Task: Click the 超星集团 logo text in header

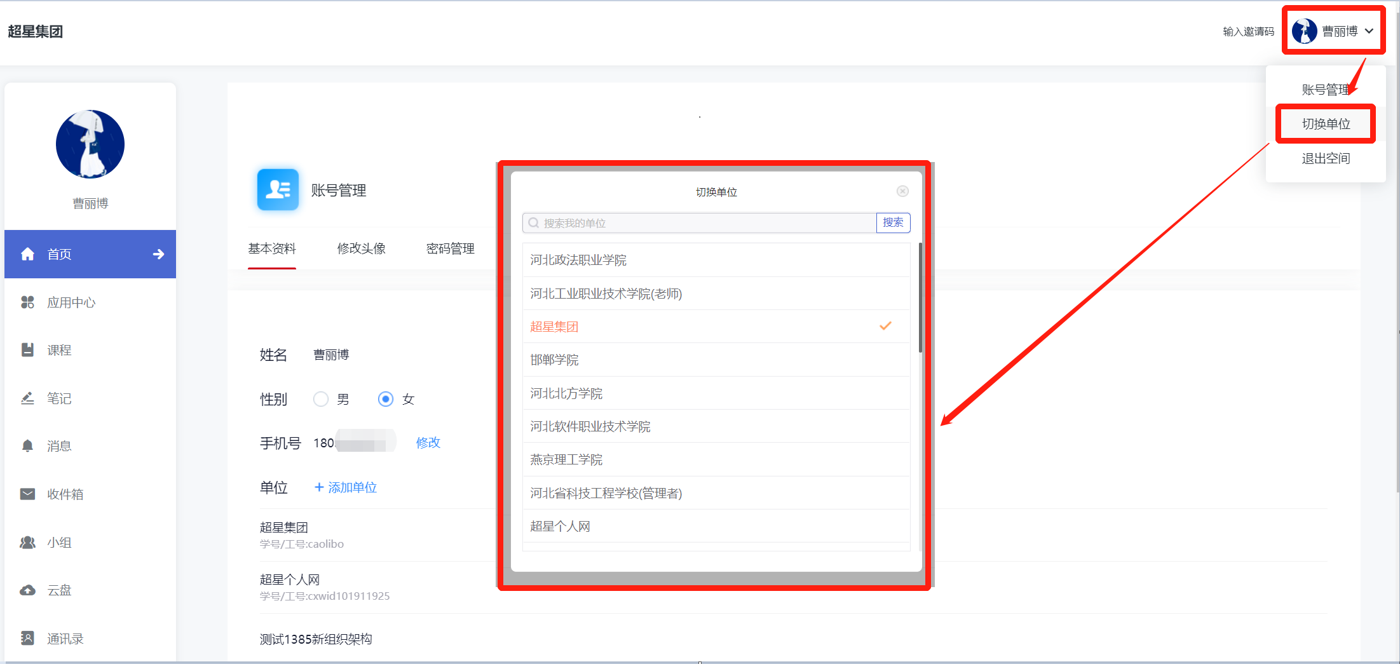Action: coord(36,31)
